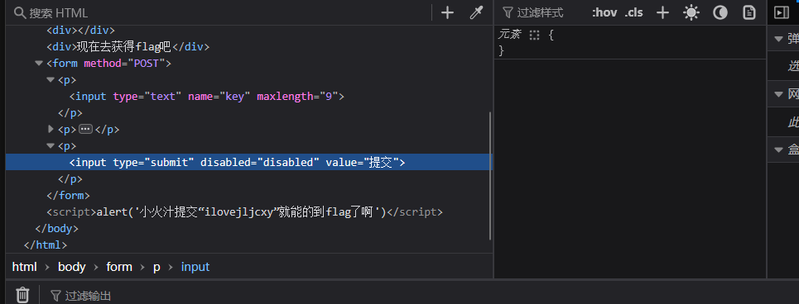Screen dimensions: 799x304
Task: Click the disabled attribute of submit input
Action: pos(260,162)
